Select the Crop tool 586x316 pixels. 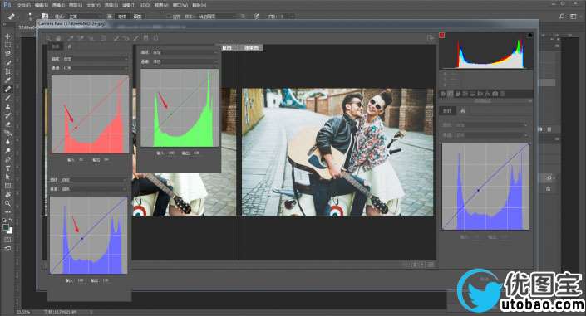click(7, 71)
